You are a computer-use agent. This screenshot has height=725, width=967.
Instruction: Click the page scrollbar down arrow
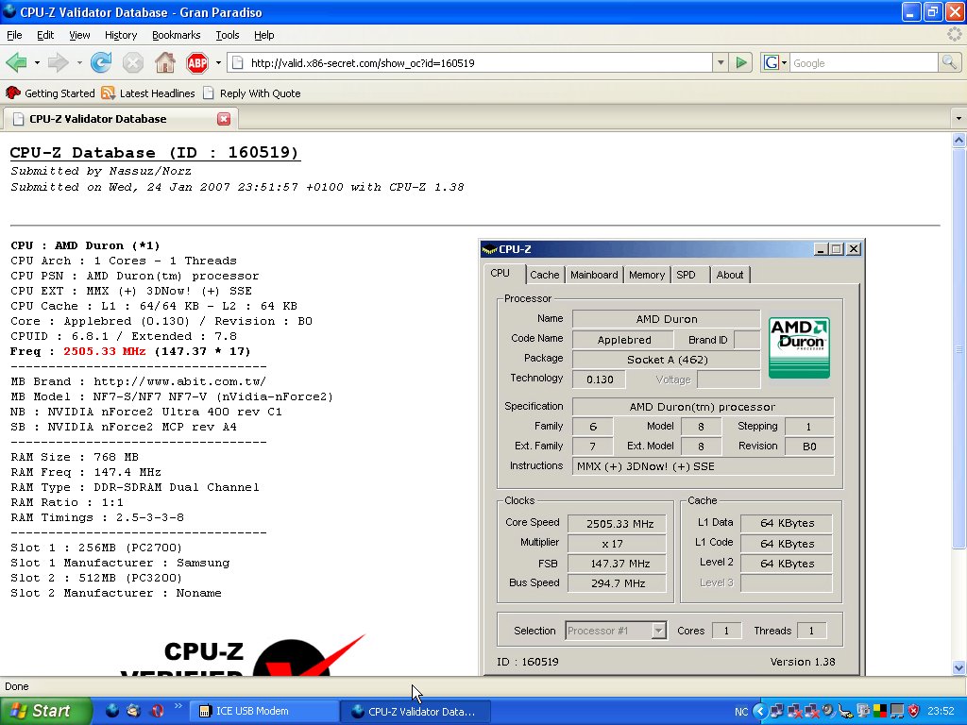pyautogui.click(x=959, y=667)
